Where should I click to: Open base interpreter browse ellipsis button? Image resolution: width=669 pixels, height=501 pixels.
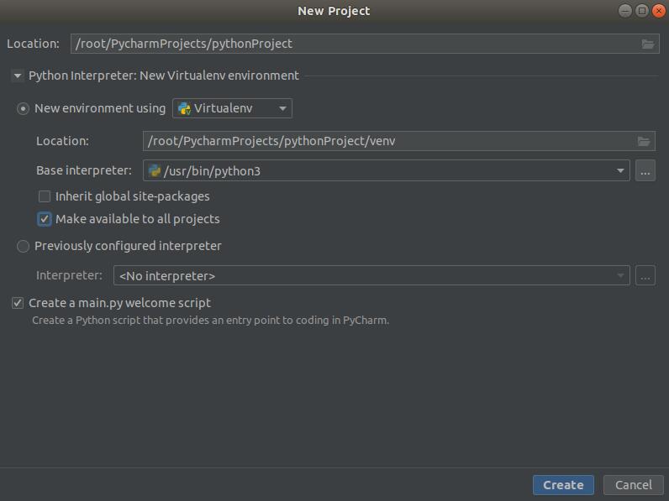click(x=645, y=171)
